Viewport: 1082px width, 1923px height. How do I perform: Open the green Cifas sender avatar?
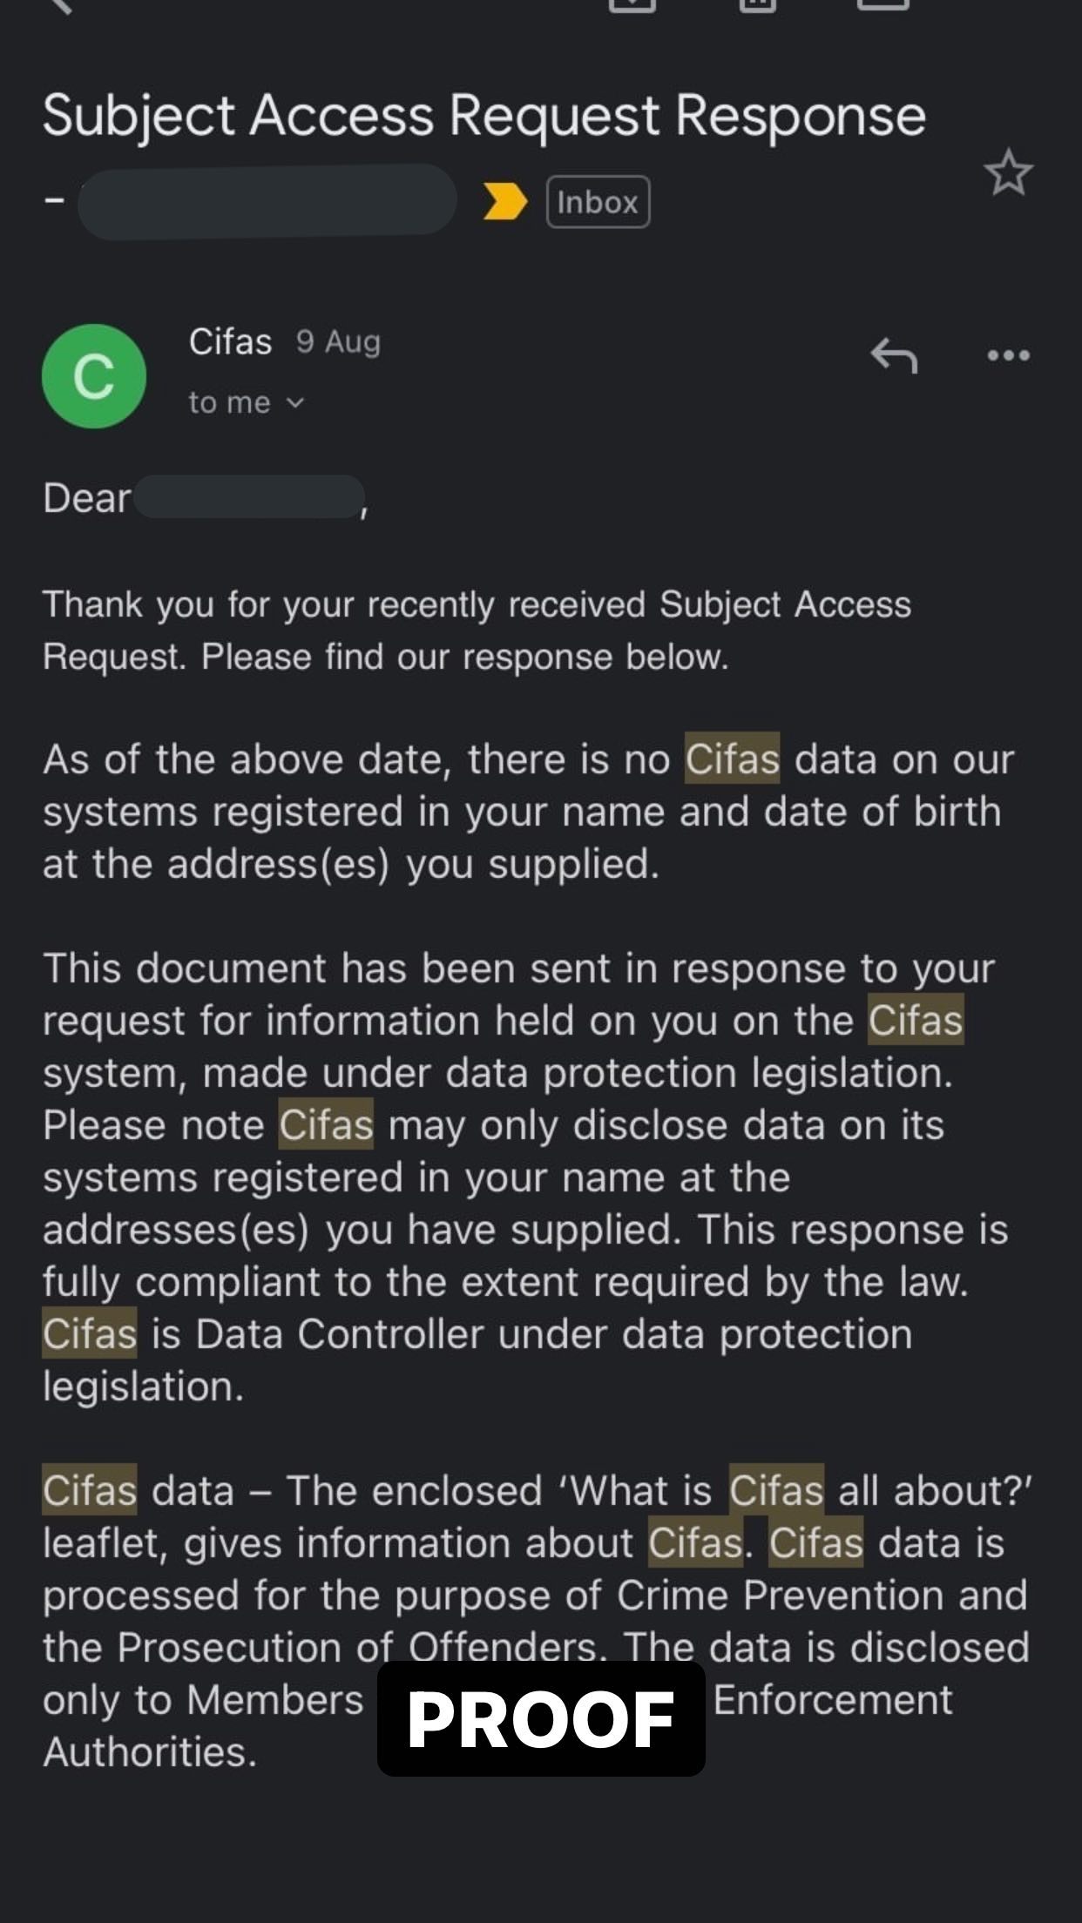coord(94,376)
